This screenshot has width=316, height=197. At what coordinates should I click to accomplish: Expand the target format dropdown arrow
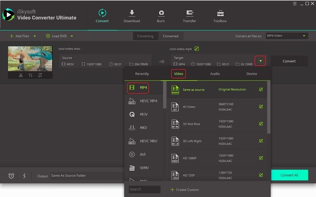point(261,61)
